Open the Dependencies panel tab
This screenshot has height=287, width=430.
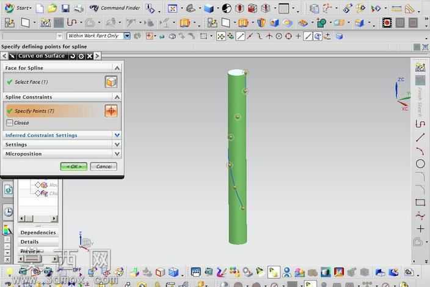(38, 233)
